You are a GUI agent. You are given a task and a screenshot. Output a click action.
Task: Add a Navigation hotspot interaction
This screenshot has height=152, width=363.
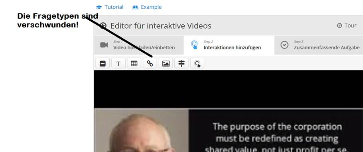point(197,63)
